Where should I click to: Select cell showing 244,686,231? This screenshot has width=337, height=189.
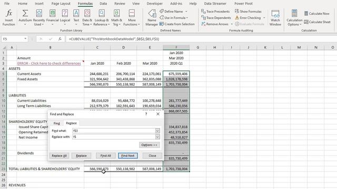tap(97, 74)
